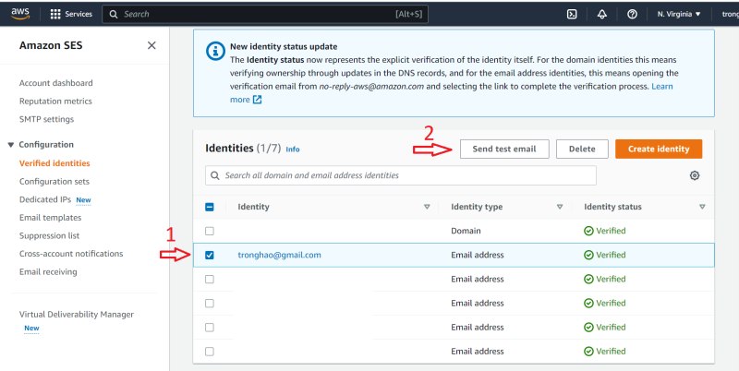Sort by the Identity column arrow
Image resolution: width=739 pixels, height=371 pixels.
[427, 207]
